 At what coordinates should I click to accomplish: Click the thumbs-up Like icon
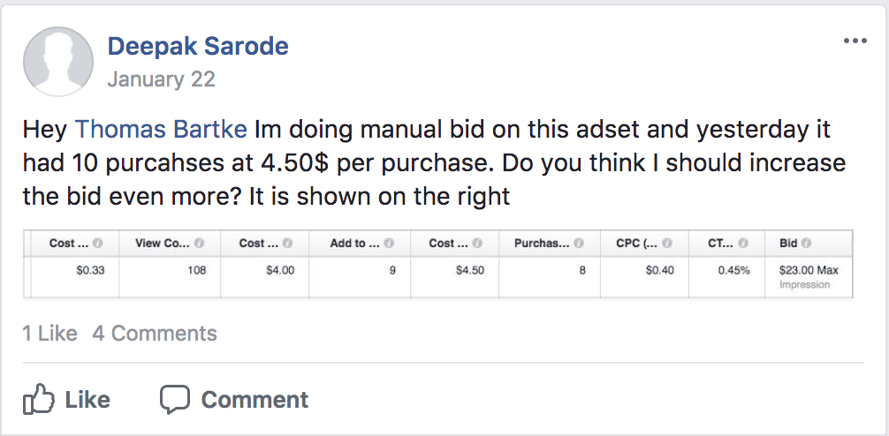39,399
